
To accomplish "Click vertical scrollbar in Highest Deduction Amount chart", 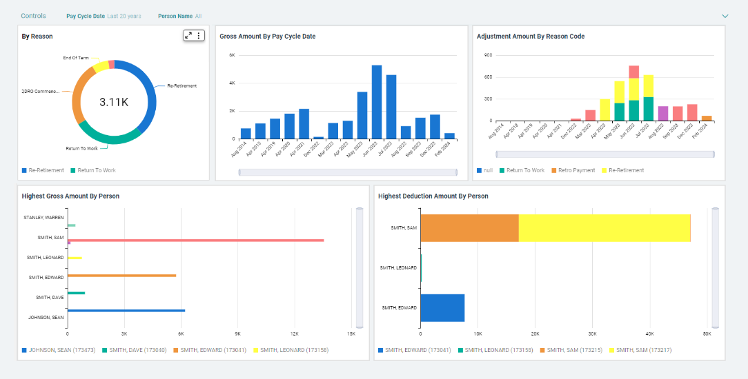I will (715, 267).
